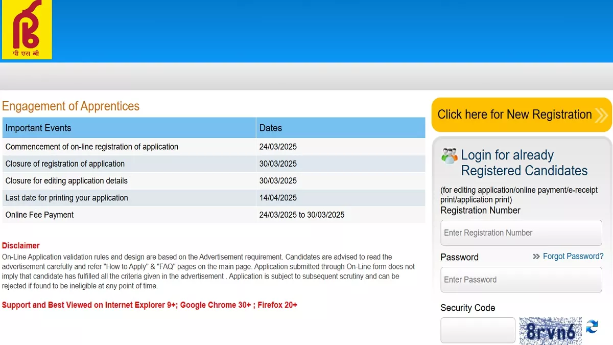The width and height of the screenshot is (613, 345).
Task: Click Closure for editing application details text
Action: tap(66, 181)
